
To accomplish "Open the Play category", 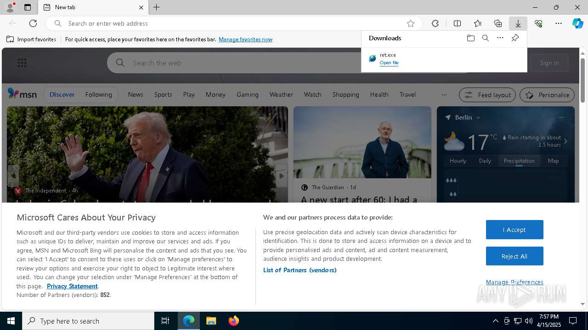I will [x=189, y=94].
